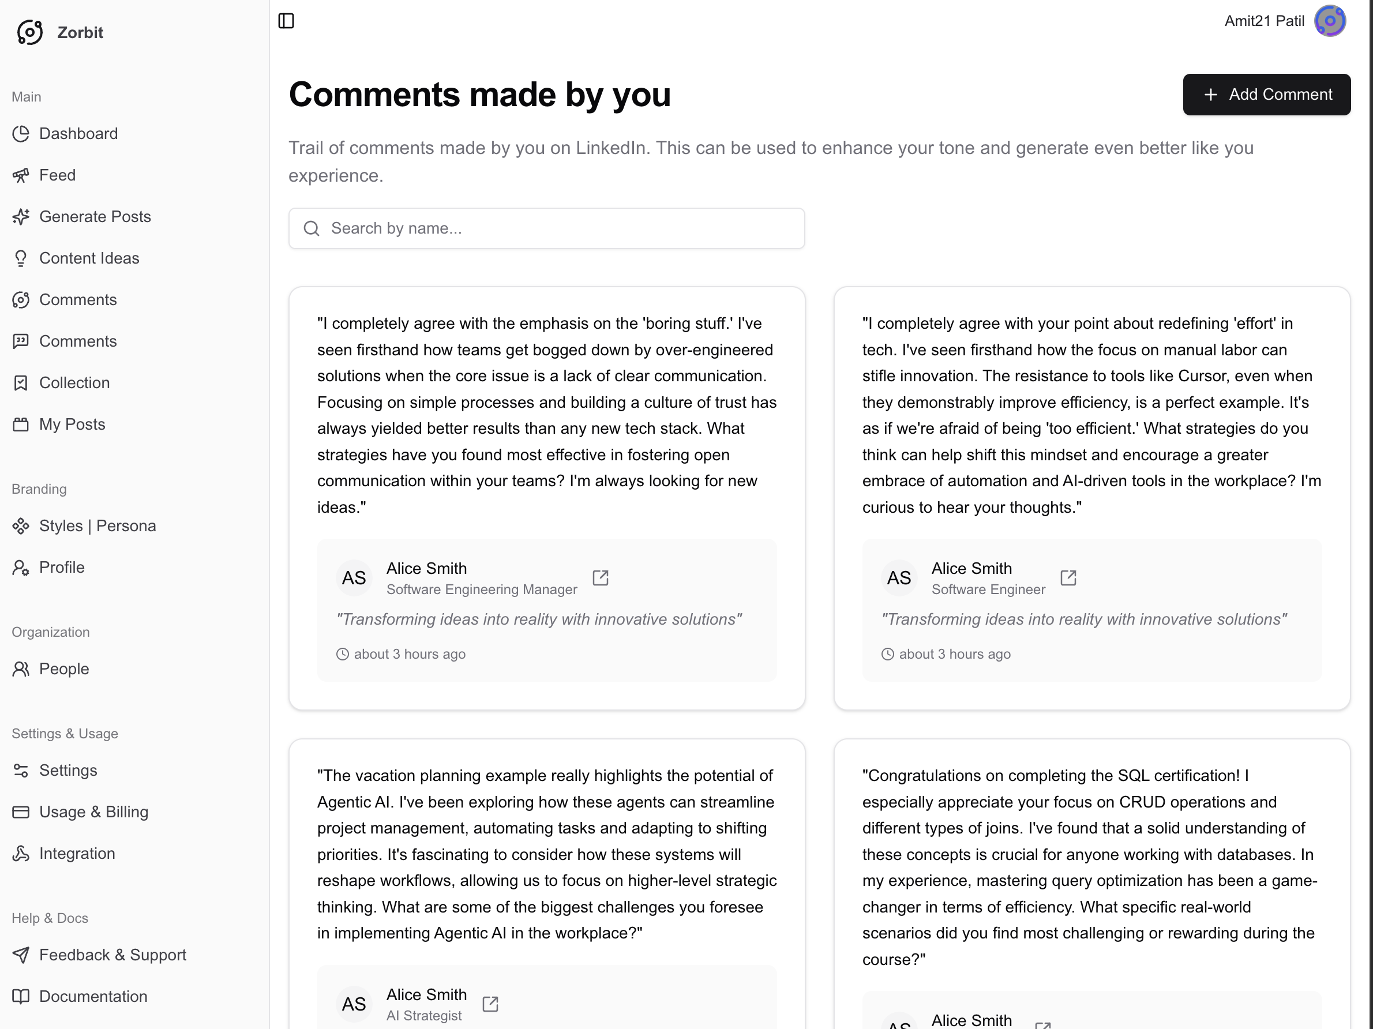Image resolution: width=1373 pixels, height=1029 pixels.
Task: Go to Collection in sidebar
Action: pos(74,383)
